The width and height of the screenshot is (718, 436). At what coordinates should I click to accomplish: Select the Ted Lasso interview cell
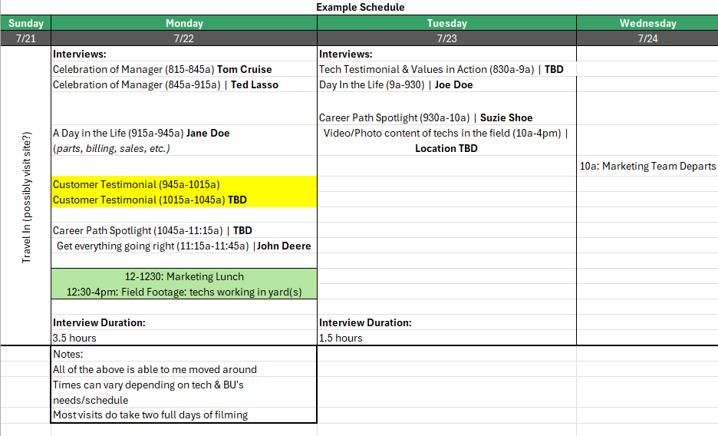(x=165, y=84)
